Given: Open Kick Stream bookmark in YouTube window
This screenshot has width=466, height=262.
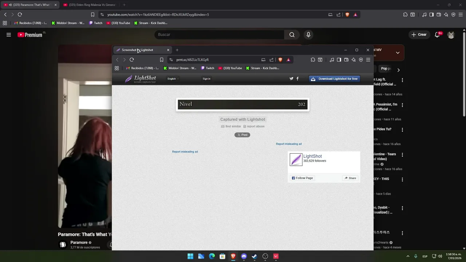Looking at the screenshot, I should click(x=150, y=23).
